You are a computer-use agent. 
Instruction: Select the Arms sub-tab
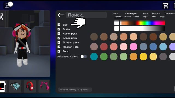click(x=154, y=17)
